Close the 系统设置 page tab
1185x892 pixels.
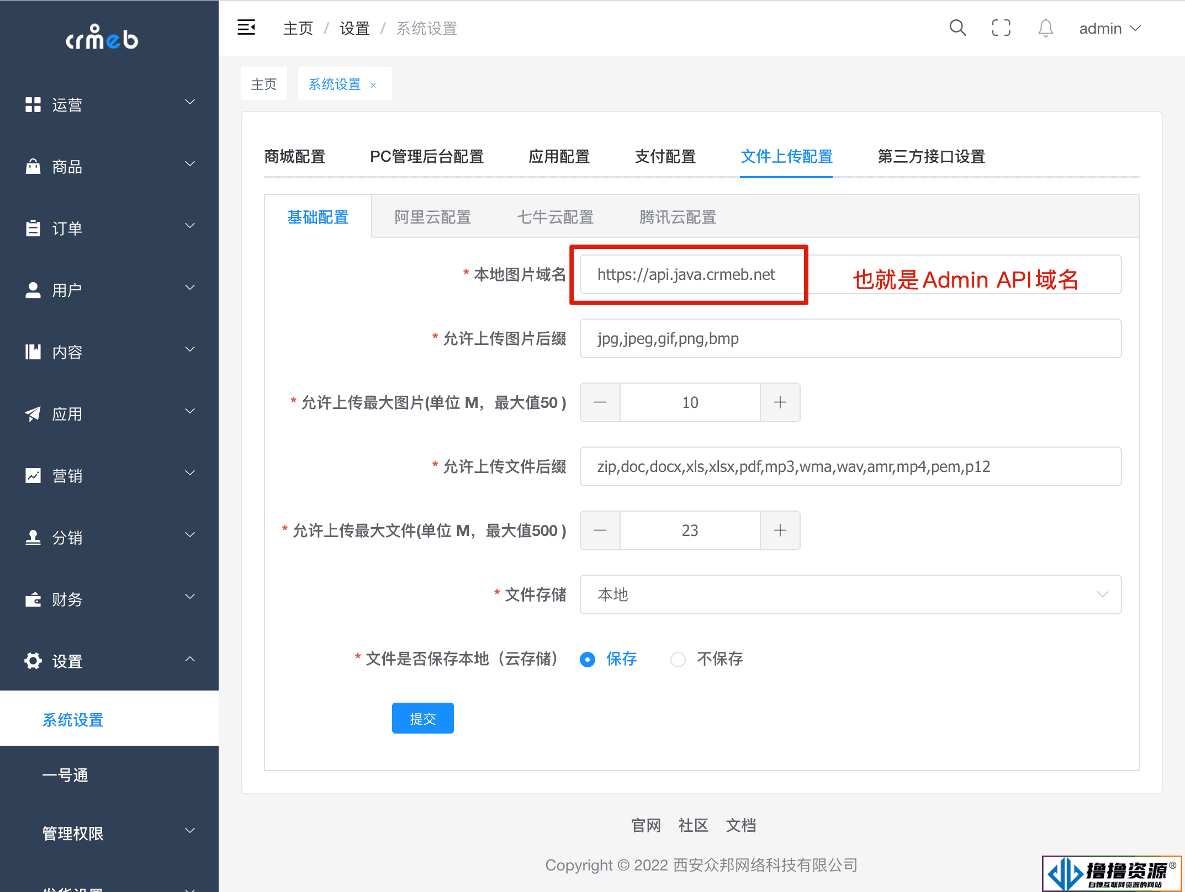tap(373, 85)
